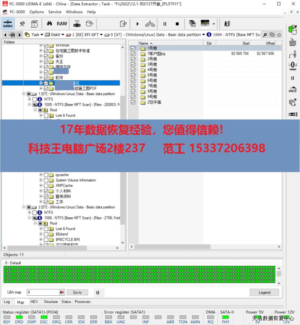Switch to the HEX tab

click(x=34, y=302)
